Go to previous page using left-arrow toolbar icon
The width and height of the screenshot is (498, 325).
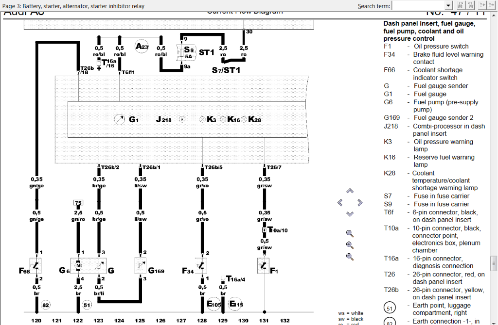(481, 5)
